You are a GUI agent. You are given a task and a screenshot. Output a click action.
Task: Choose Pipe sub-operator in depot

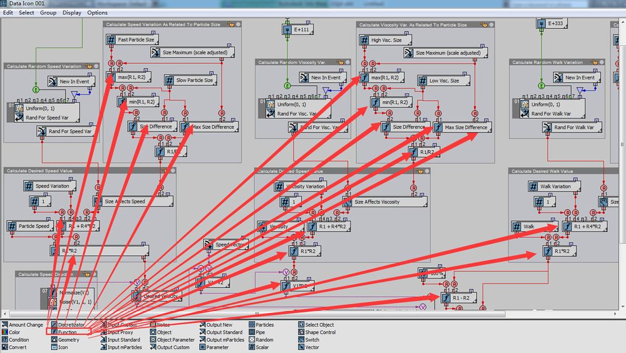(x=257, y=332)
